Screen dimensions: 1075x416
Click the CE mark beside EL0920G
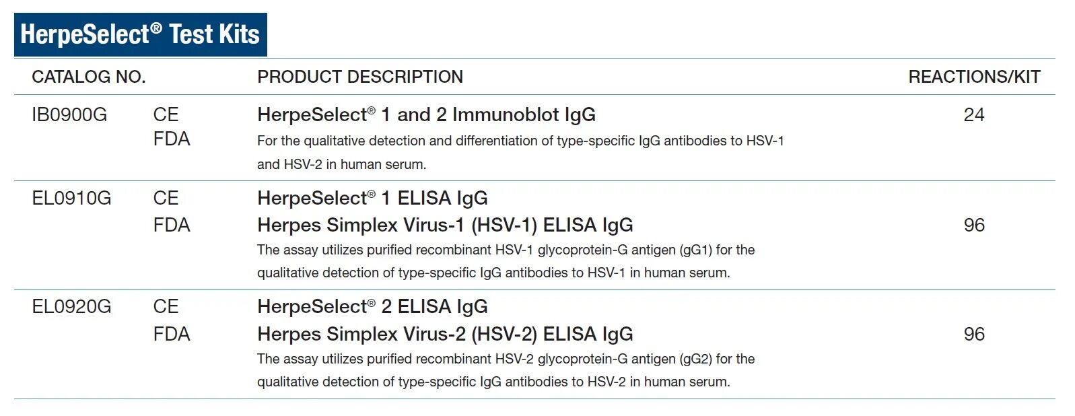pos(166,307)
